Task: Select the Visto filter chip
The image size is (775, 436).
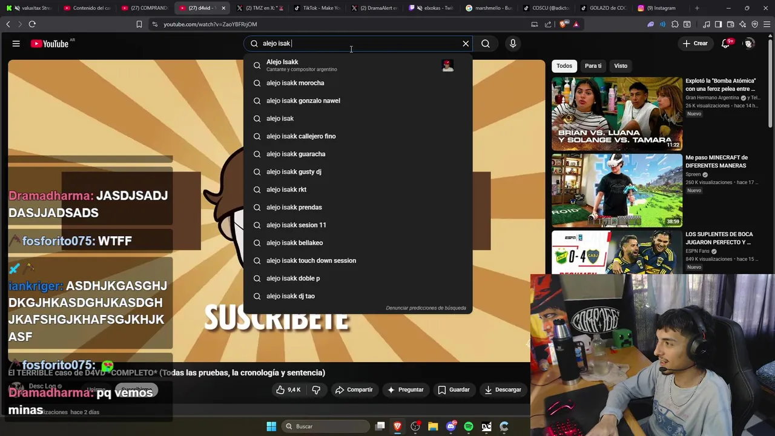Action: 621,65
